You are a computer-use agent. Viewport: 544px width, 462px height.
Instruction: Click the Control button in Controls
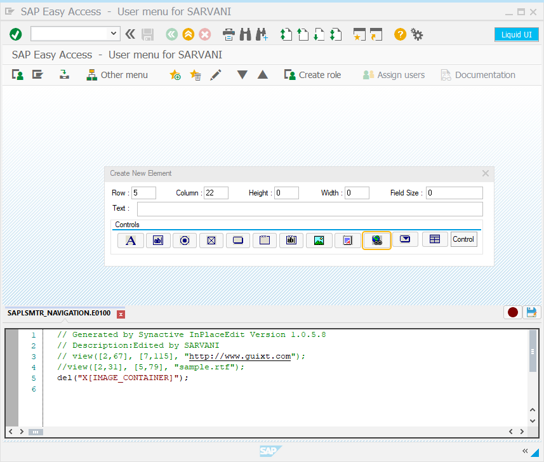point(463,239)
